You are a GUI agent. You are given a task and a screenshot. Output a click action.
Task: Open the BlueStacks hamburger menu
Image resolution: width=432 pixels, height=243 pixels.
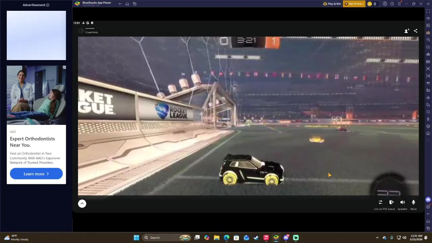400,4
